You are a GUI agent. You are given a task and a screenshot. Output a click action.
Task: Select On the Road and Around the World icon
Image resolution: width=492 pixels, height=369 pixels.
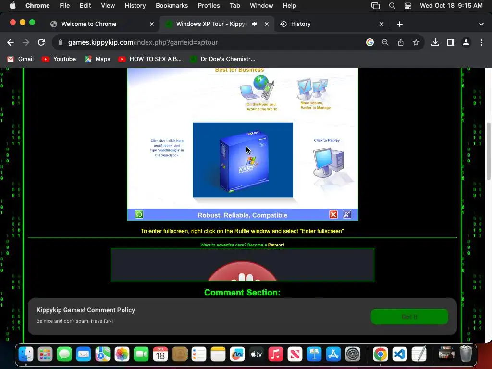tap(258, 88)
